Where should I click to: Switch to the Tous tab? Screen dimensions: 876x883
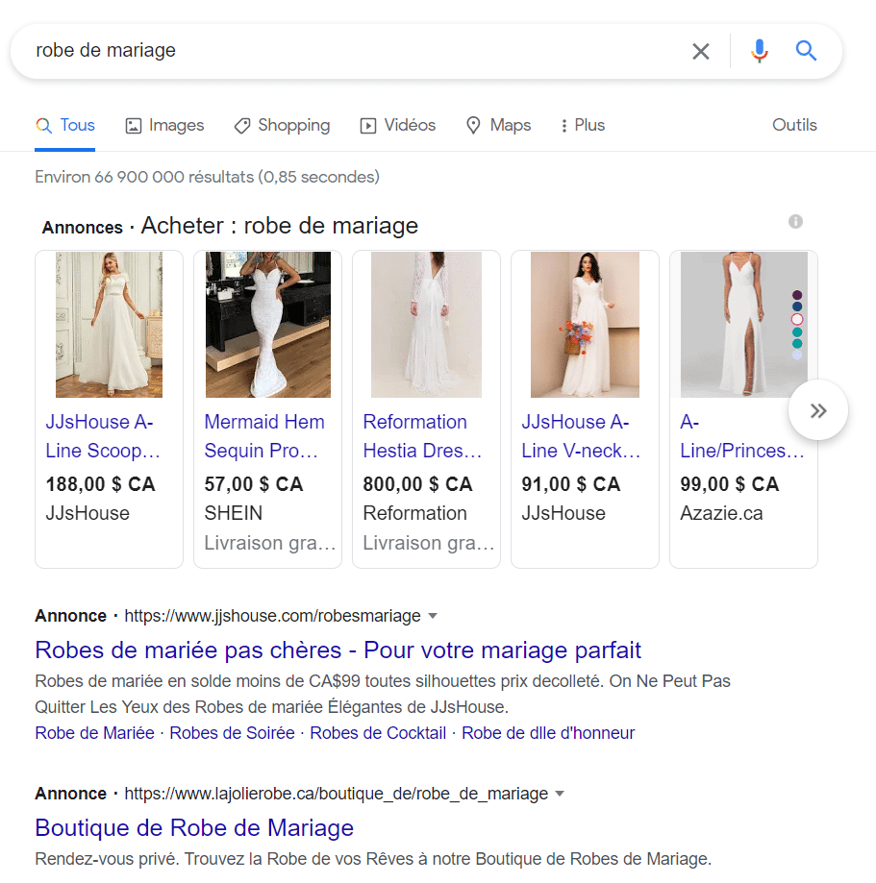(x=65, y=125)
